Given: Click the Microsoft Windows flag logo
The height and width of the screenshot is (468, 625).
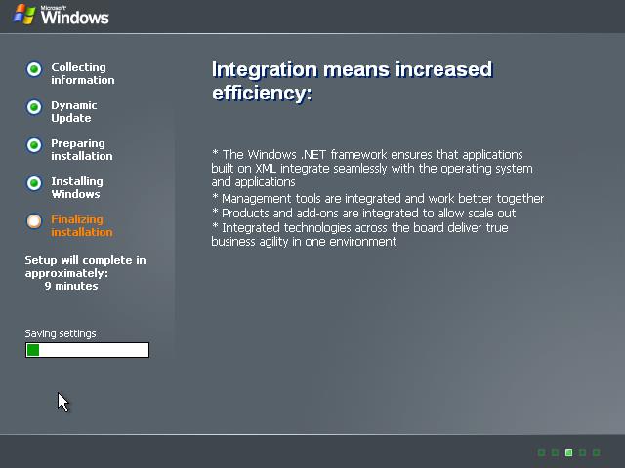Looking at the screenshot, I should pos(24,15).
